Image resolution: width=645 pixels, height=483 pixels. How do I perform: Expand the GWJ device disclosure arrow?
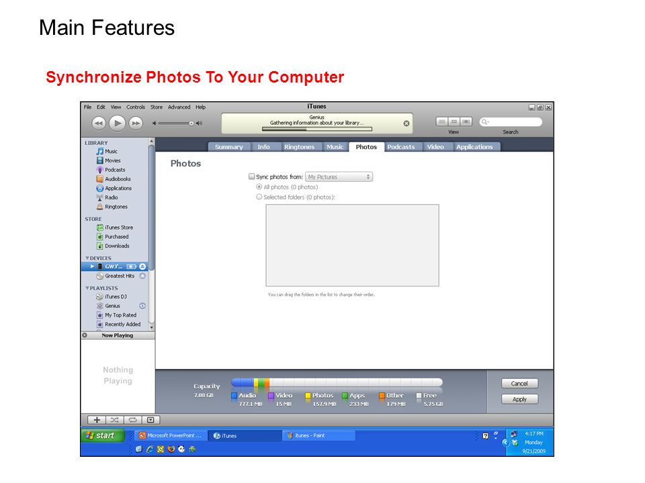92,266
